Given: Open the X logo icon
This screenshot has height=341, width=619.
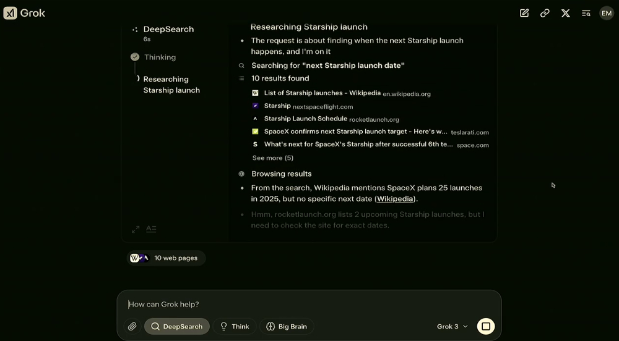Looking at the screenshot, I should tap(565, 13).
